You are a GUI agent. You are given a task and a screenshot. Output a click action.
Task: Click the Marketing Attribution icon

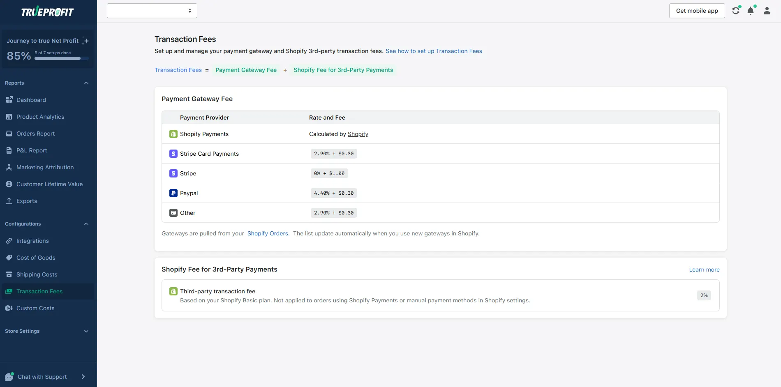[9, 167]
